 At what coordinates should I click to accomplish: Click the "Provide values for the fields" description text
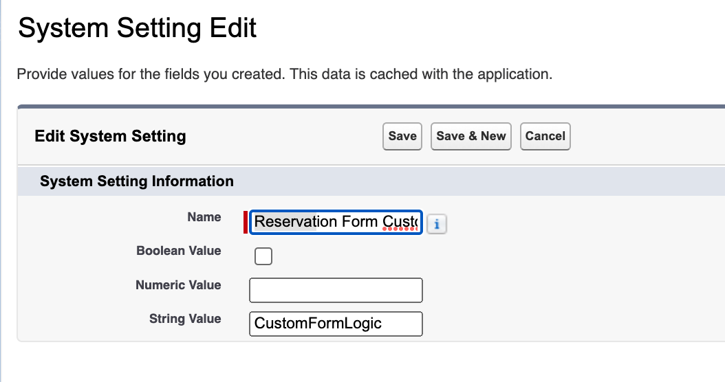coord(284,74)
